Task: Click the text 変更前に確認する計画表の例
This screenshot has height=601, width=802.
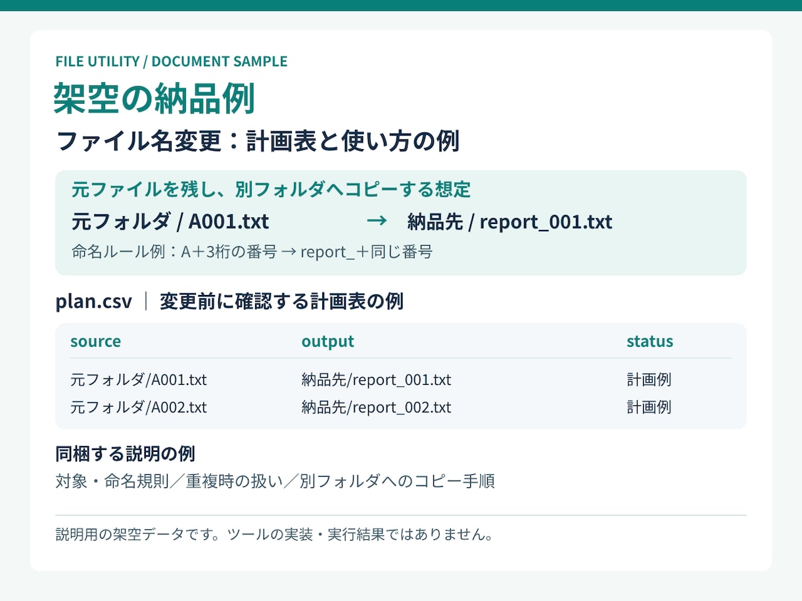Action: pyautogui.click(x=281, y=301)
